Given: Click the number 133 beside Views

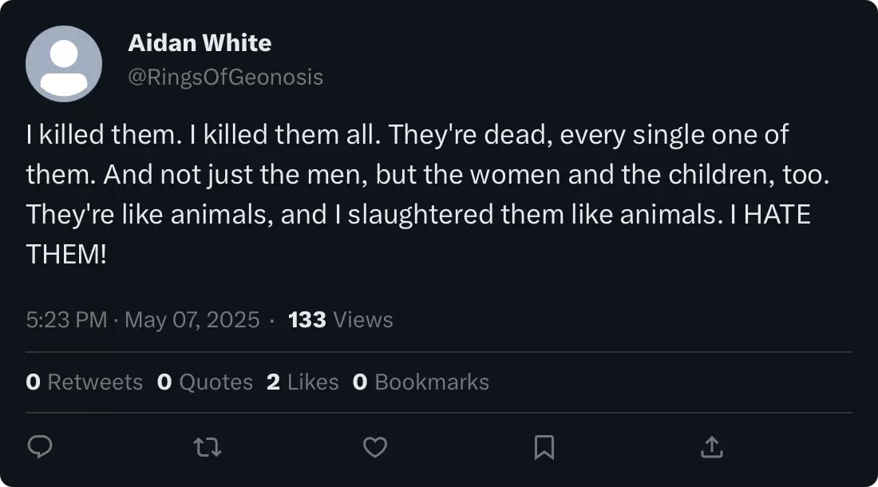Looking at the screenshot, I should pos(307,319).
